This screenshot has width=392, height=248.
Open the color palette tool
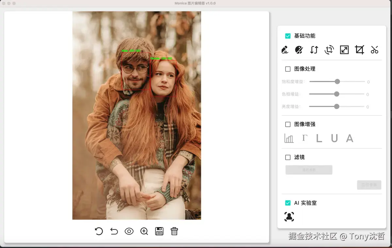[299, 50]
